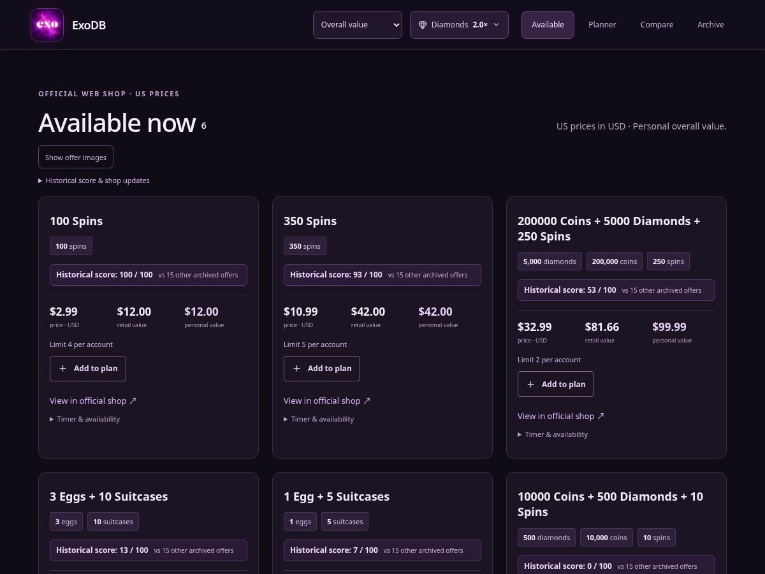
Task: Expand Timer & availability for 350 Spins
Action: tap(319, 419)
